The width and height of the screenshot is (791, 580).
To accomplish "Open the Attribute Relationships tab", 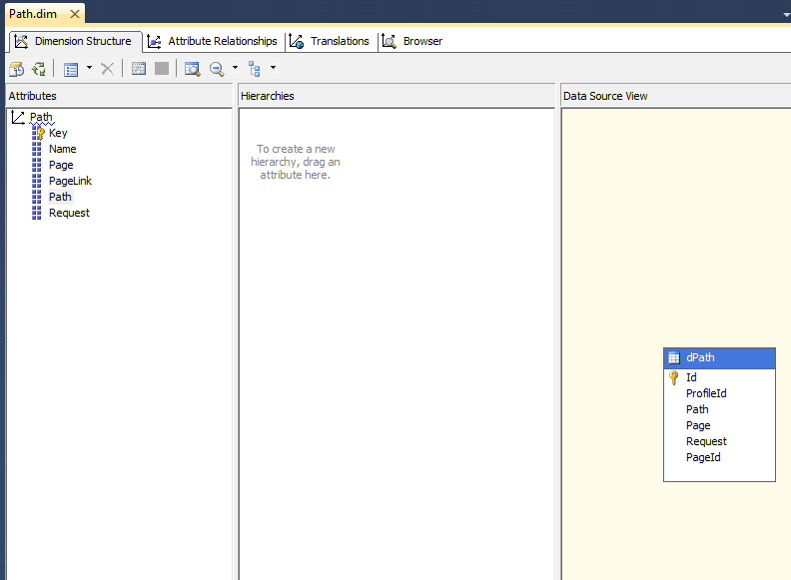I will [213, 41].
